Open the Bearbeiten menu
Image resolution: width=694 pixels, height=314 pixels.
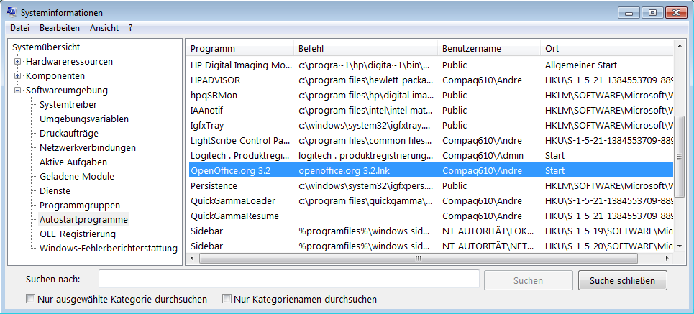tap(60, 28)
